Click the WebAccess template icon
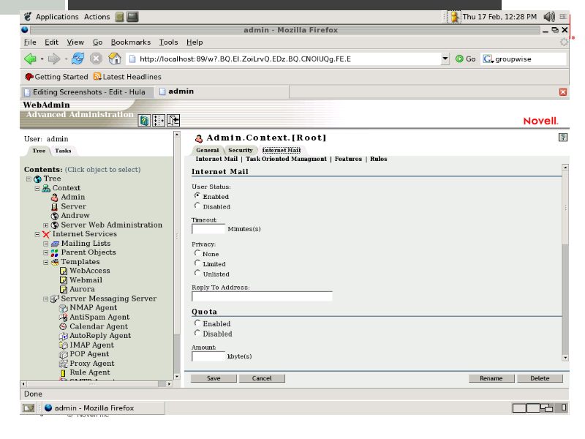 [x=64, y=271]
